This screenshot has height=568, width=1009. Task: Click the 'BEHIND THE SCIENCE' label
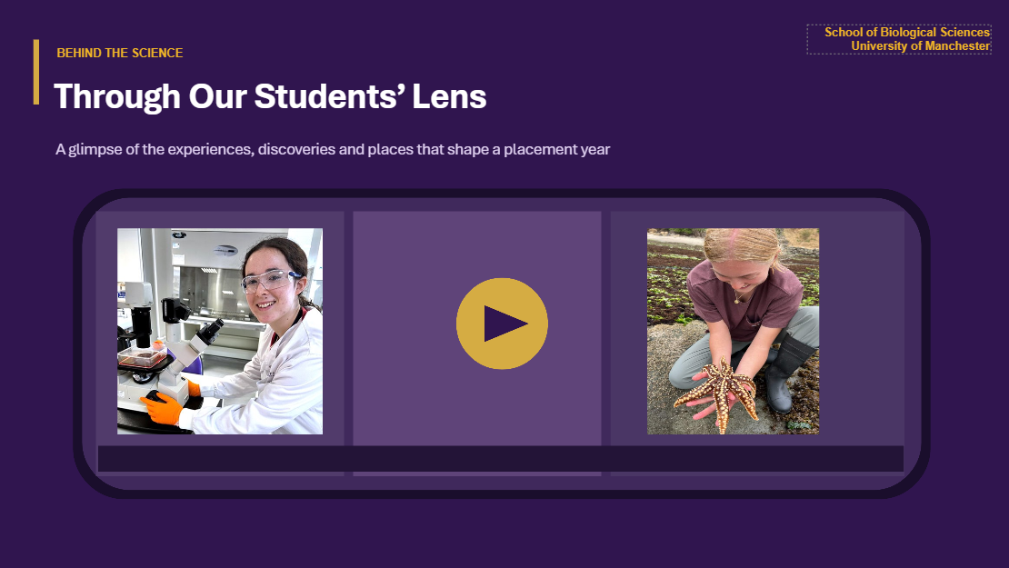click(x=120, y=53)
